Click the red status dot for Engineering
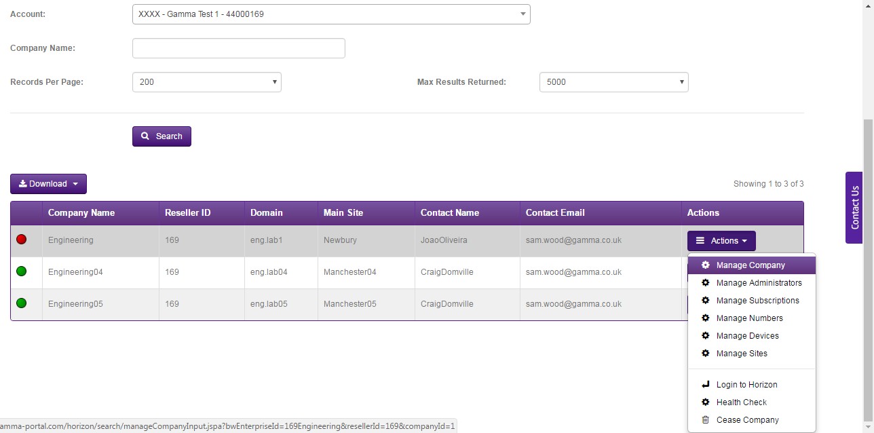Image resolution: width=874 pixels, height=433 pixels. (21, 240)
